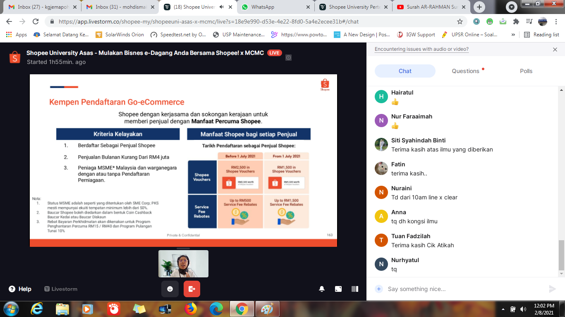Image resolution: width=565 pixels, height=317 pixels.
Task: Launch Firefox from the taskbar
Action: [191, 309]
